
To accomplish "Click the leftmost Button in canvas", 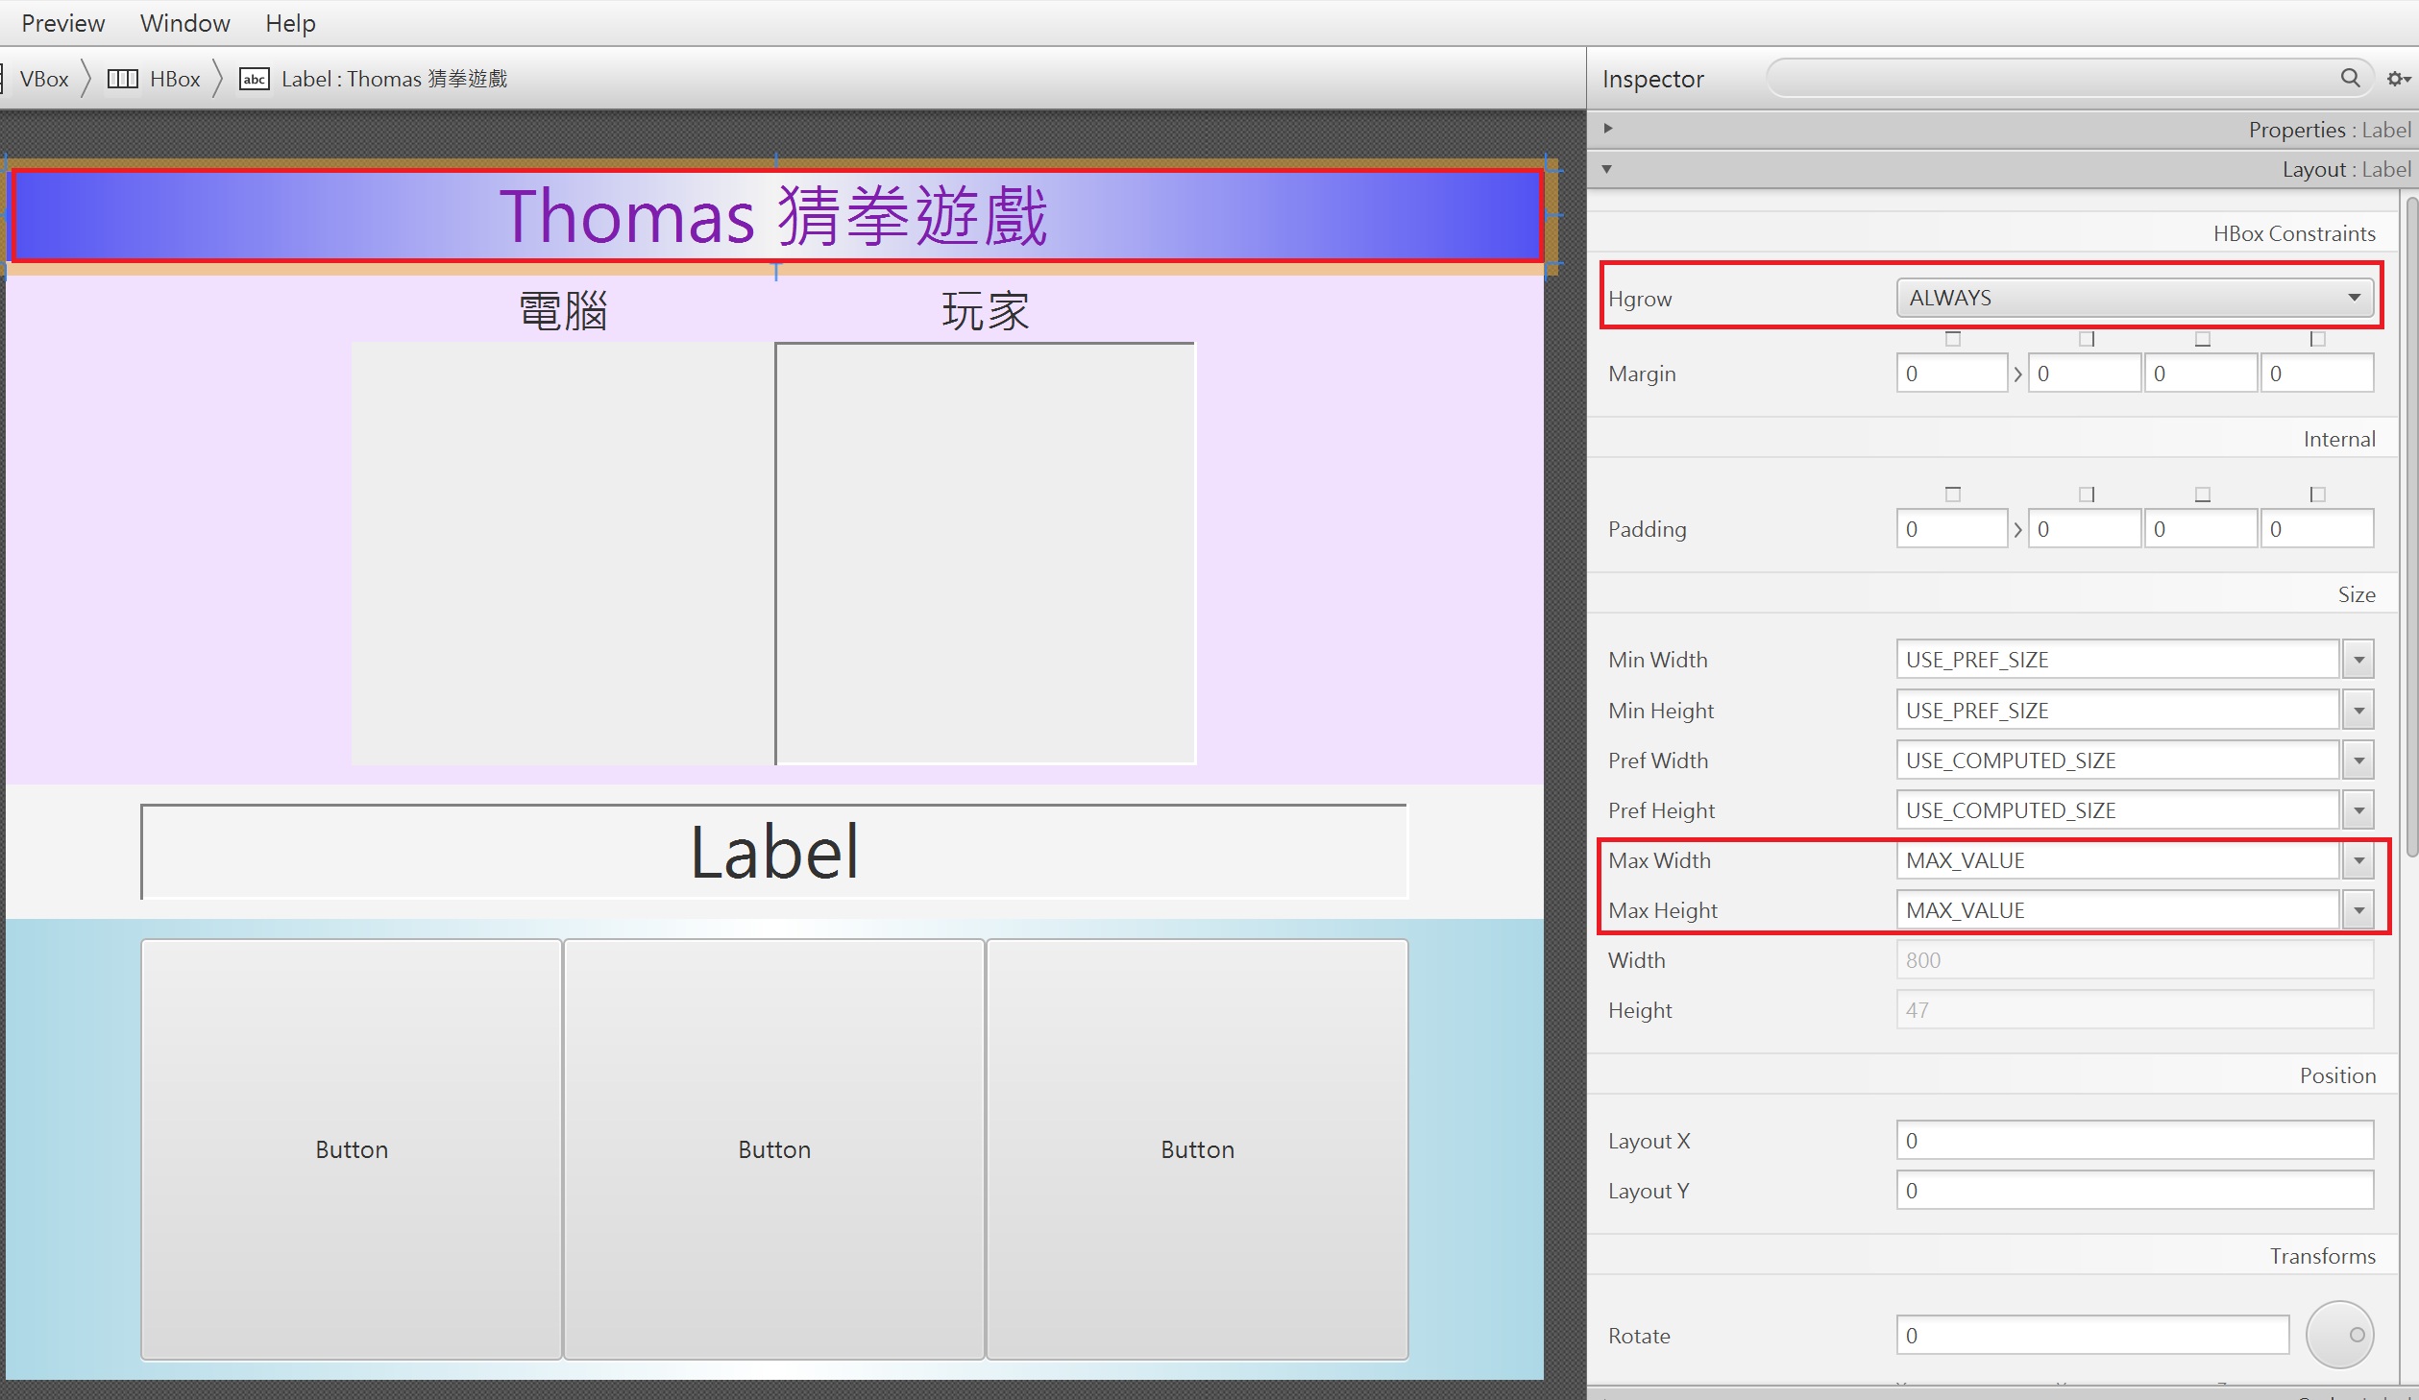I will click(x=352, y=1149).
